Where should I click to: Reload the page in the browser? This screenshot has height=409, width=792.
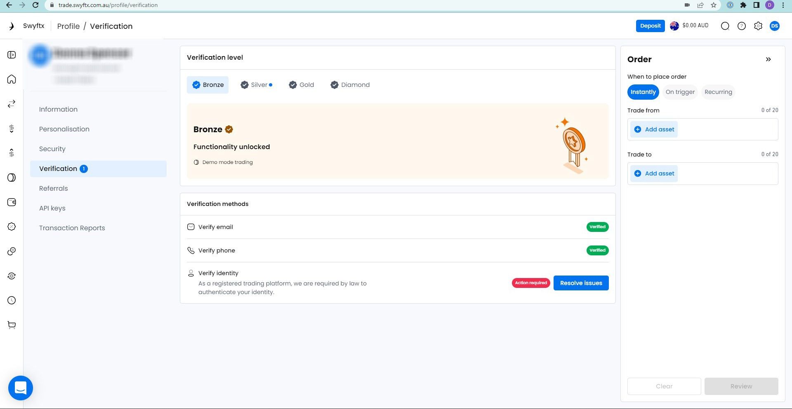point(35,5)
